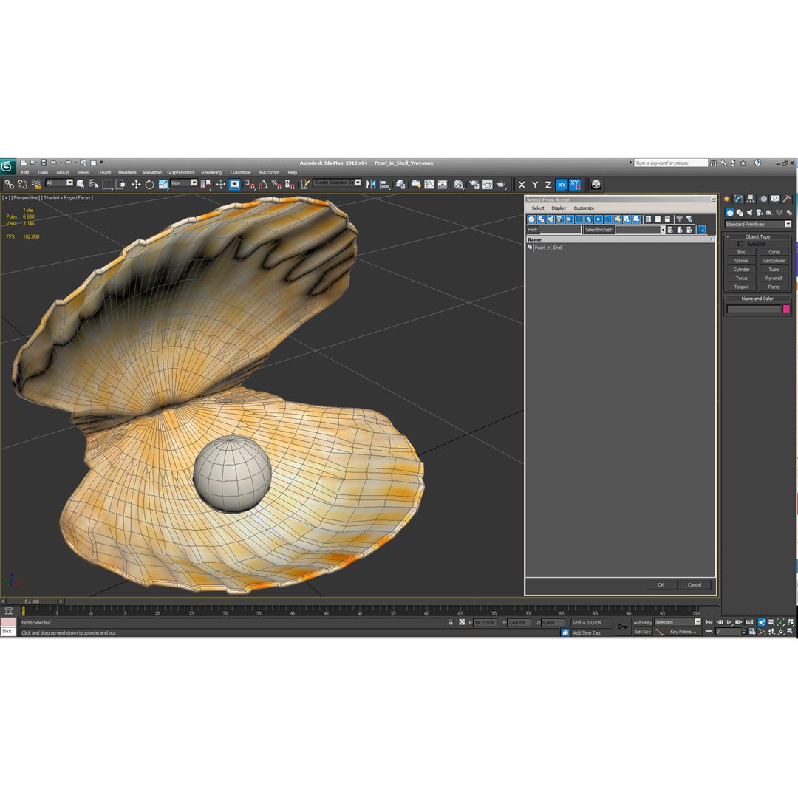The height and width of the screenshot is (798, 798).
Task: Enable the AutoGrid checkbox
Action: tap(740, 245)
